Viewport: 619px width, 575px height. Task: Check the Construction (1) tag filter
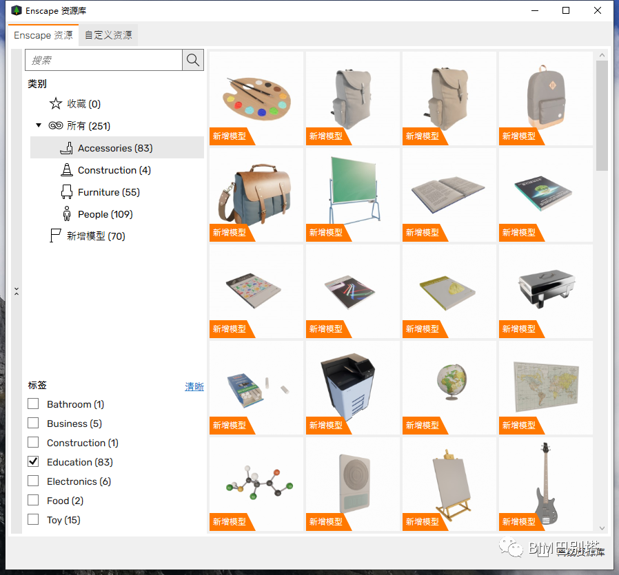coord(33,442)
